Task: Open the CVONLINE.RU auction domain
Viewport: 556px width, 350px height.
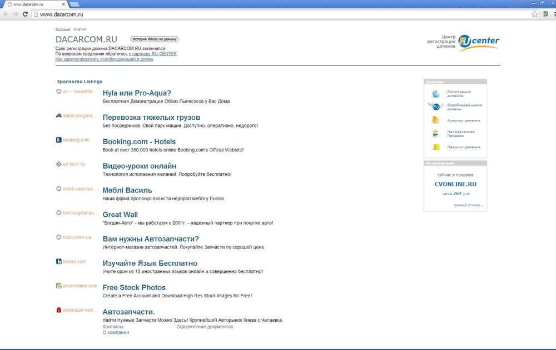Action: click(455, 184)
